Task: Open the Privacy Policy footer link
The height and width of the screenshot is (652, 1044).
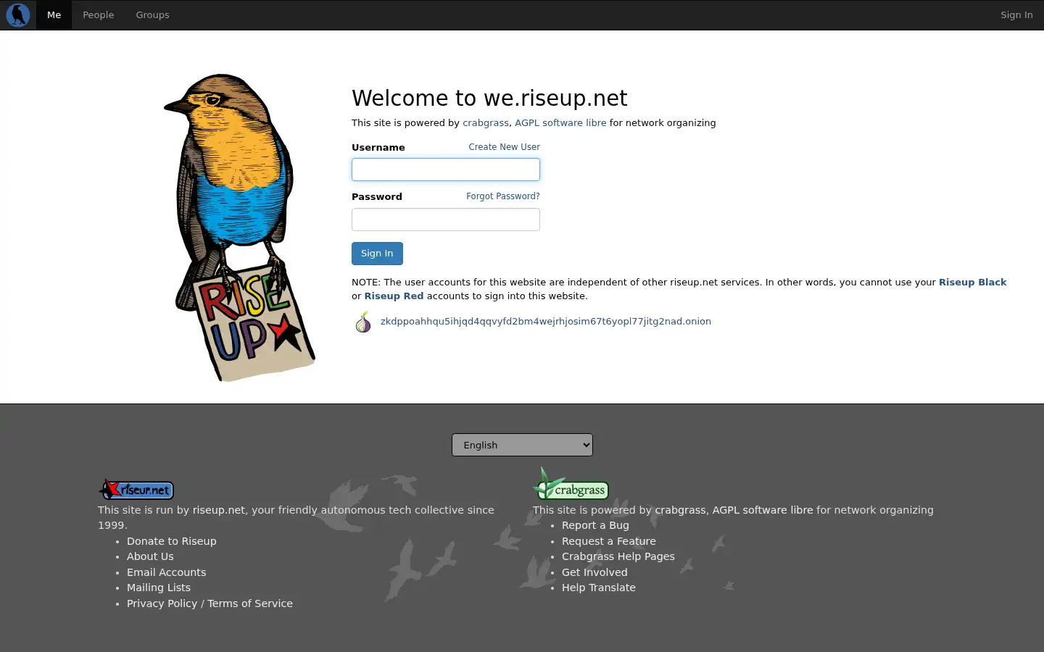Action: pyautogui.click(x=162, y=603)
